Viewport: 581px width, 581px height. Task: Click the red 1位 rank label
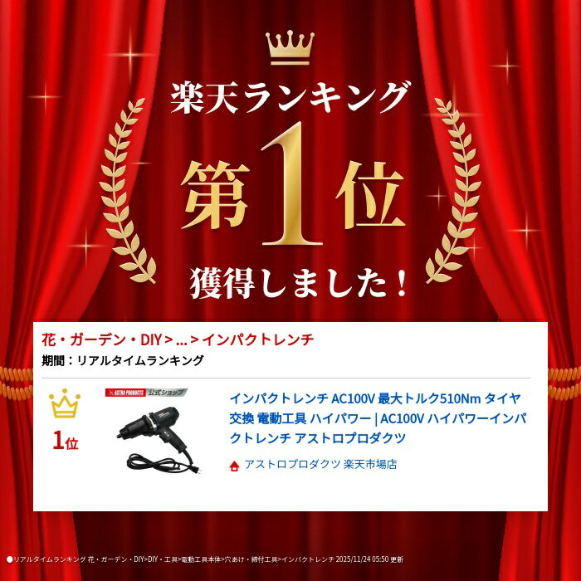tap(66, 441)
